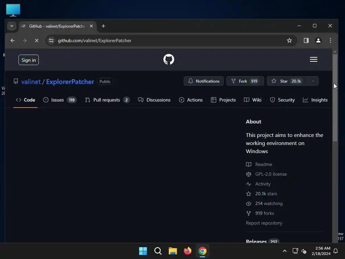Screen dimensions: 345x259
Task: Select the Code tab
Action: (25, 100)
